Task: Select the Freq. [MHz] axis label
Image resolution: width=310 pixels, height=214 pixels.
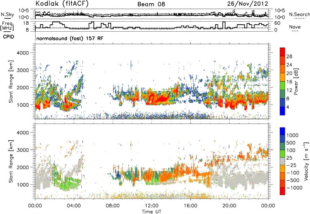Action: 7,26
